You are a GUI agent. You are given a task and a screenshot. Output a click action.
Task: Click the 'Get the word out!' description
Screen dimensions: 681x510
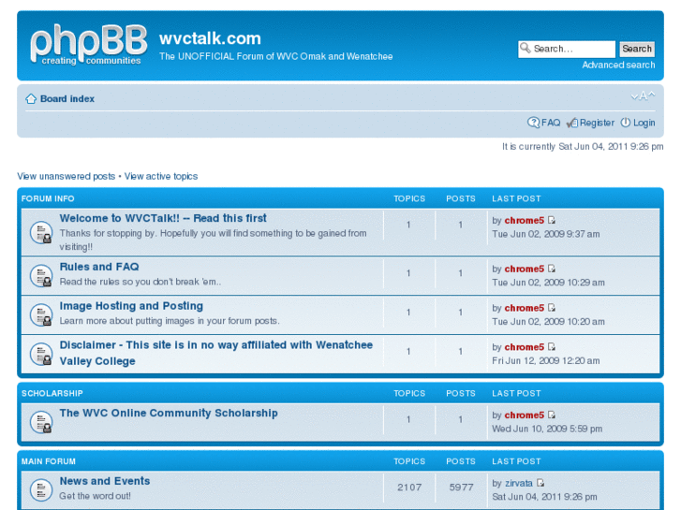click(96, 496)
